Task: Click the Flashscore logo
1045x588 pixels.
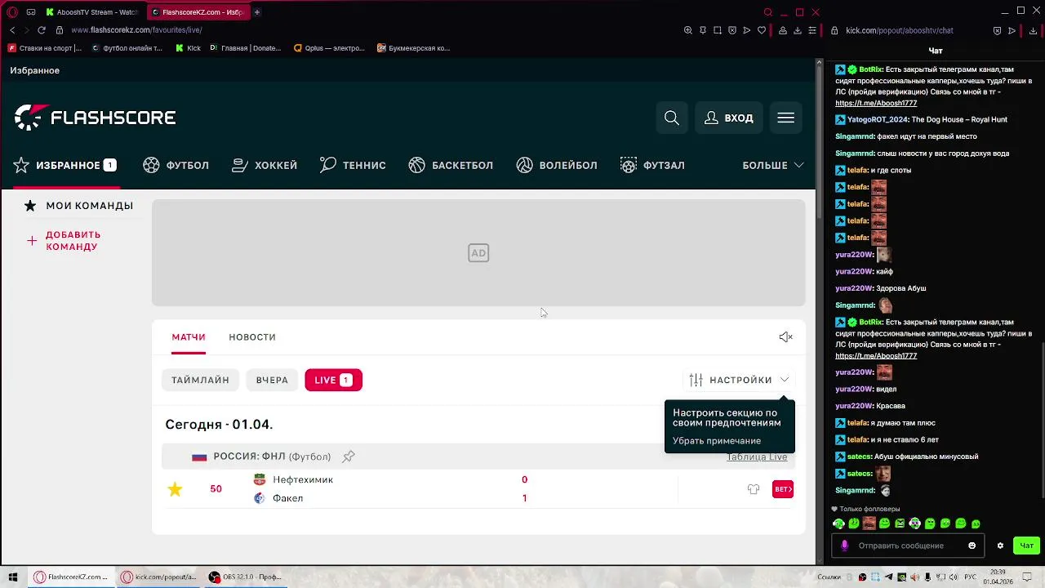Action: click(x=95, y=118)
